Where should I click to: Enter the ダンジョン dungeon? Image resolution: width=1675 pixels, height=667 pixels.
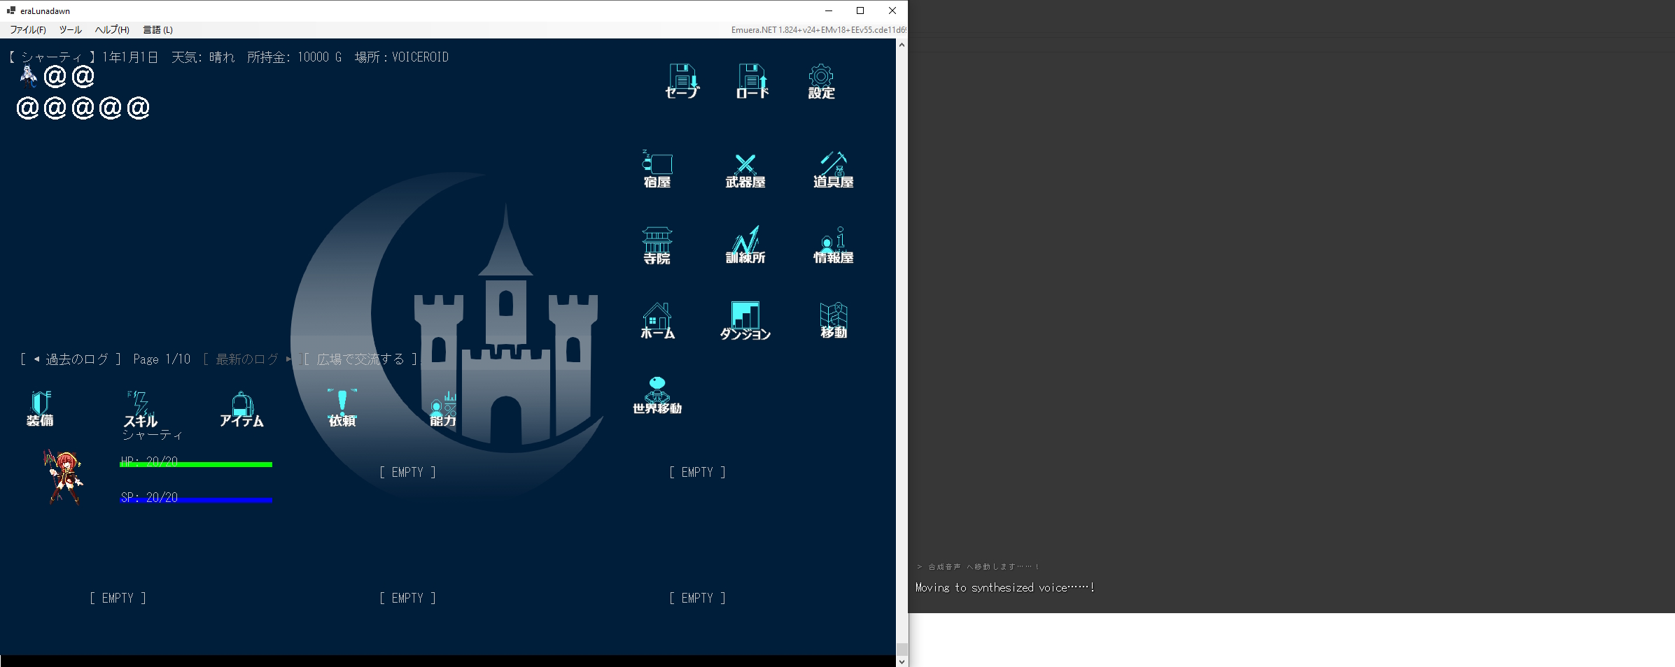click(745, 321)
